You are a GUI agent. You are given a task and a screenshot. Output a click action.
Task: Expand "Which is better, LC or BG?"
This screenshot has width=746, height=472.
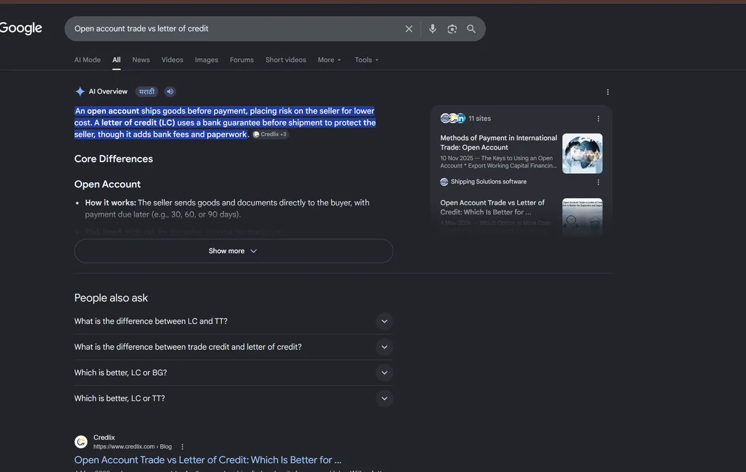point(234,373)
